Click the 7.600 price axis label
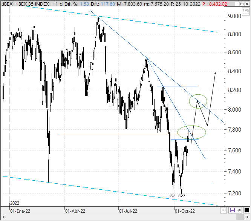251x221 pixels. (234, 150)
